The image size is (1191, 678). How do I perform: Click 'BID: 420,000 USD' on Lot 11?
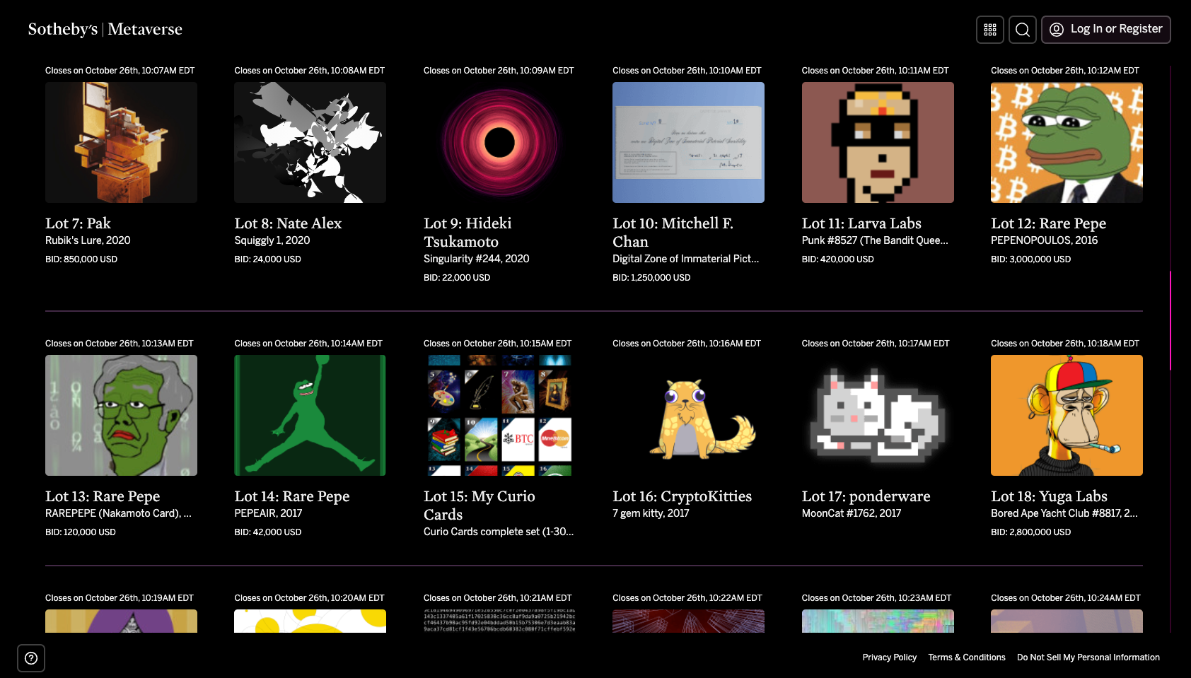pos(838,259)
